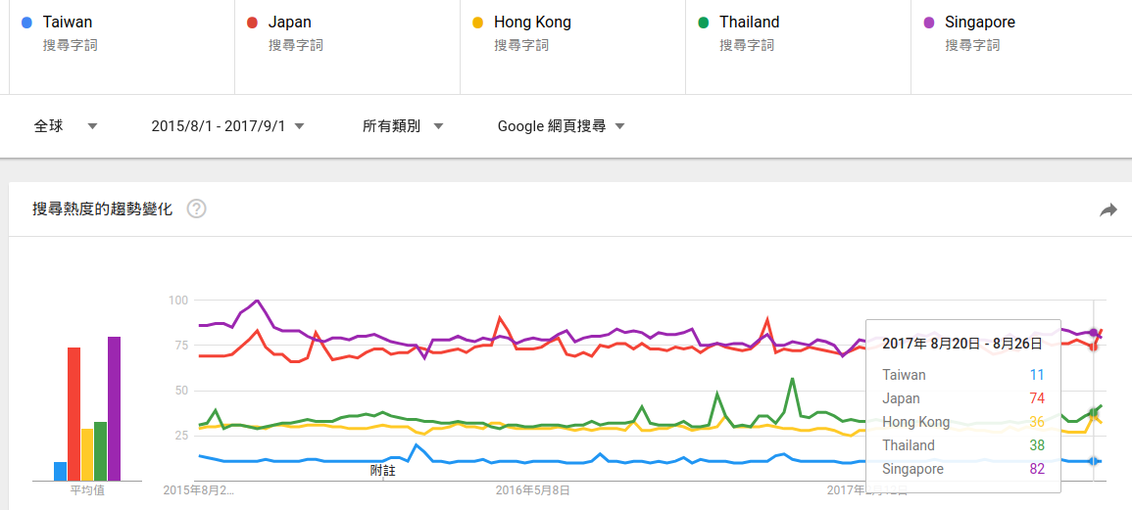Open the 所有類別 category dropdown
1132x510 pixels.
pos(403,125)
